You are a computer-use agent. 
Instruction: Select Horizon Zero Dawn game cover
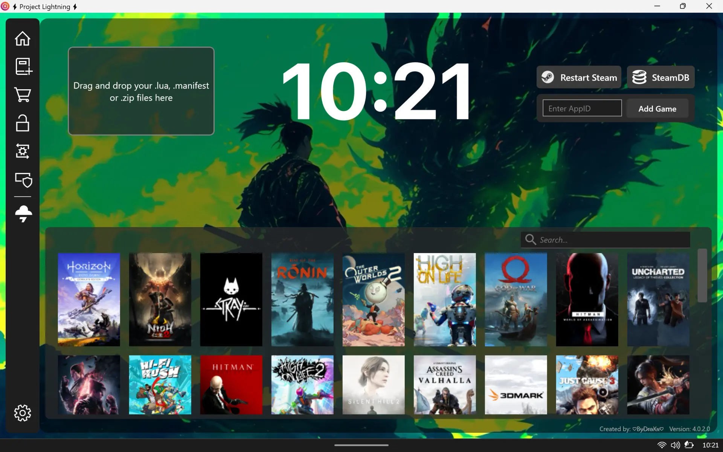point(89,299)
